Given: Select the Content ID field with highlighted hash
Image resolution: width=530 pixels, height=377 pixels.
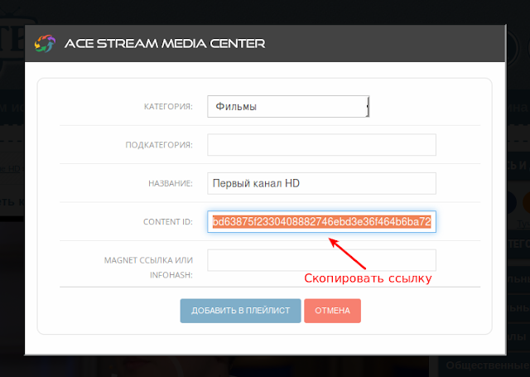Looking at the screenshot, I should 321,222.
